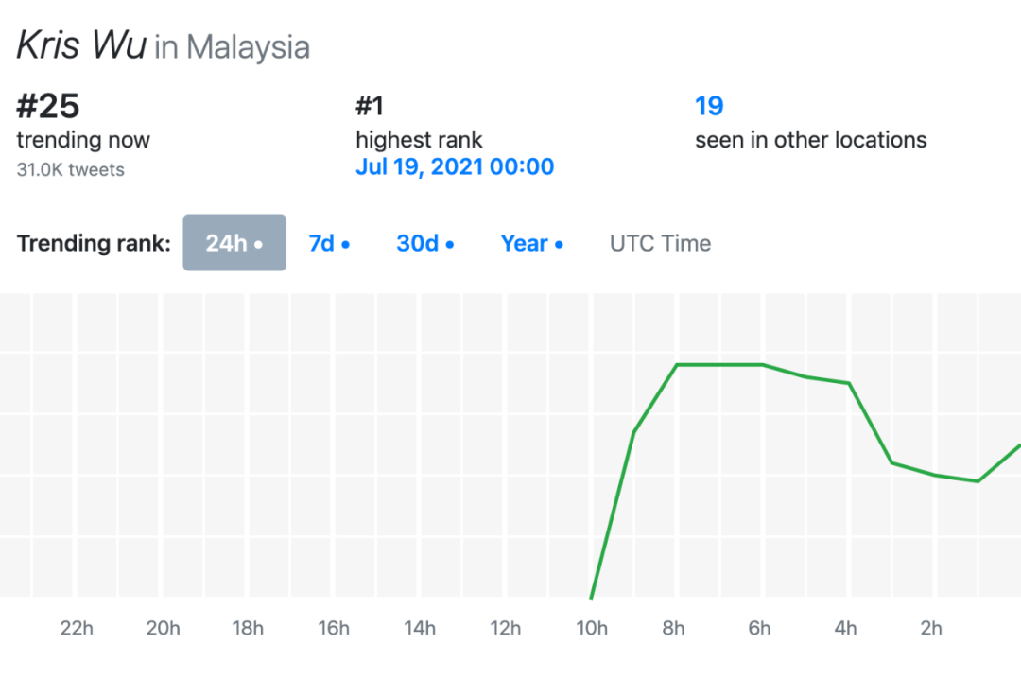The height and width of the screenshot is (679, 1021).
Task: Switch to the 7d trending range
Action: [x=329, y=243]
